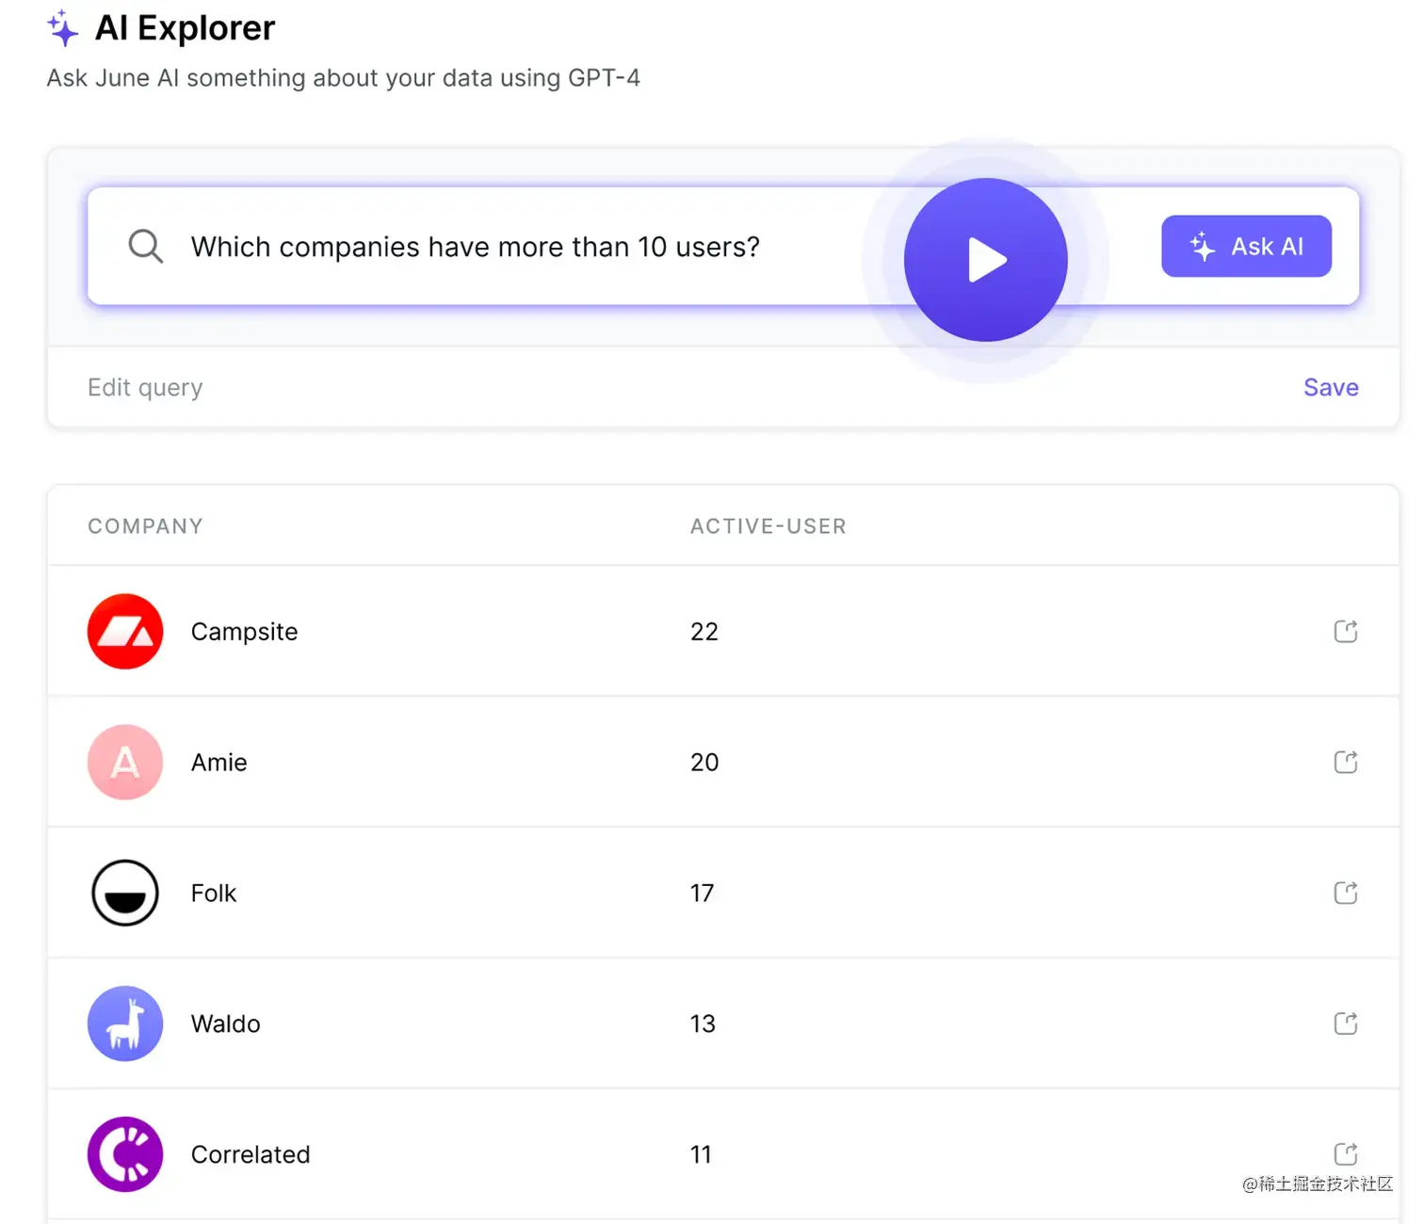Viewport: 1424px width, 1224px height.
Task: Click Amie's active-user value 20
Action: [704, 763]
